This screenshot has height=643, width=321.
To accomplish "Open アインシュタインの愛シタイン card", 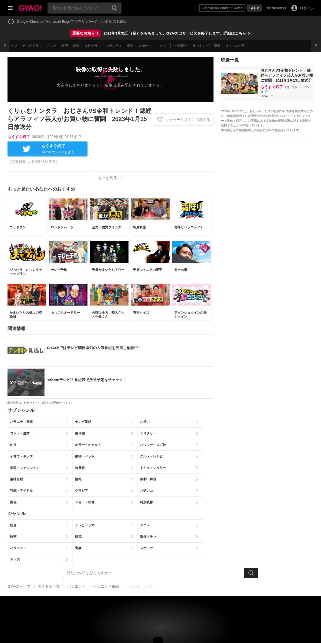I will 191,300.
